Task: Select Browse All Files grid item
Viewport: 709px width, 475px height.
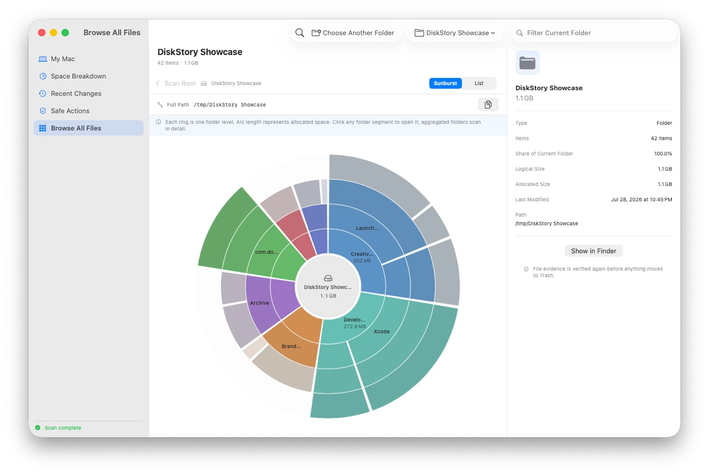Action: [89, 128]
